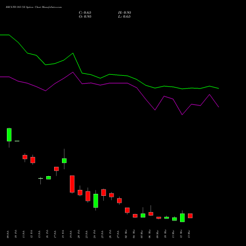The image size is (246, 246).
Task: Click the '18 Feb' date axis label
Action: point(63,234)
